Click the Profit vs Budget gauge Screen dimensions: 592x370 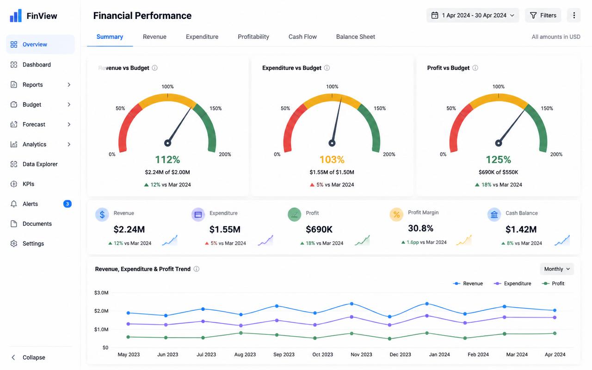coord(498,123)
